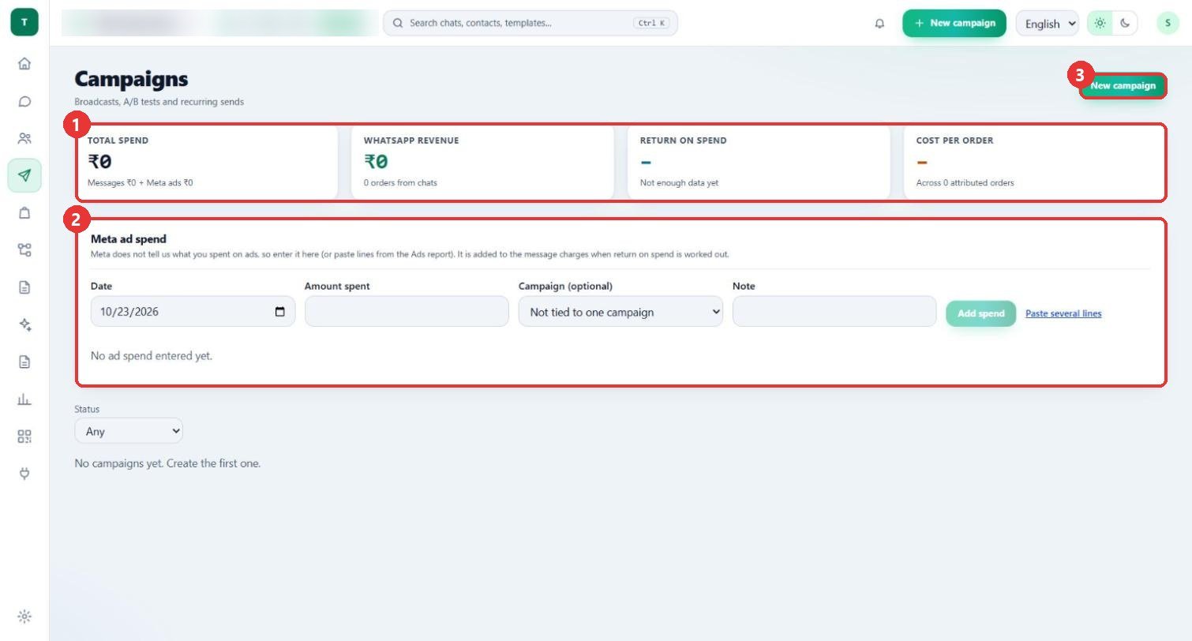The height and width of the screenshot is (641, 1192).
Task: Open the S user avatar menu
Action: coord(1168,23)
